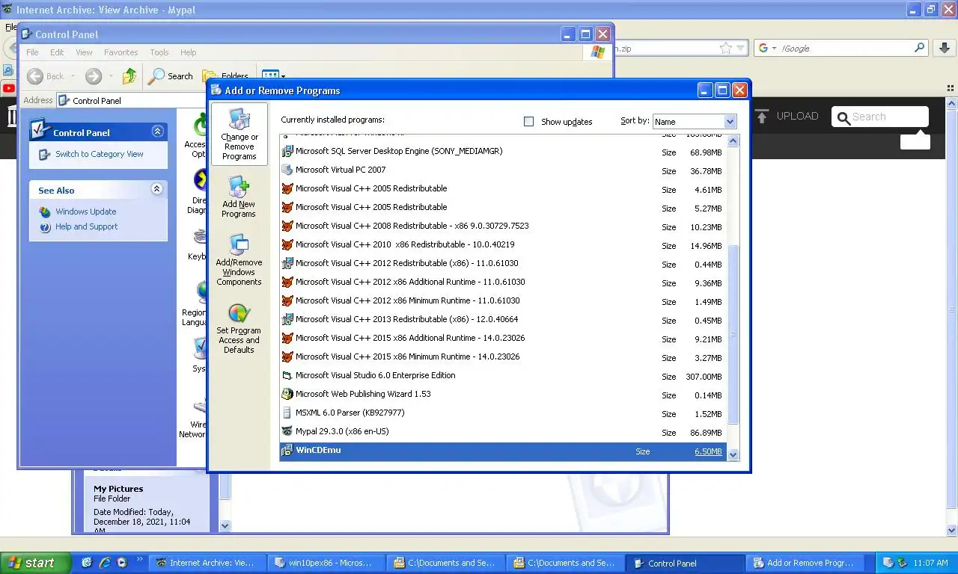The height and width of the screenshot is (574, 958).
Task: Collapse the Control Panel sidebar section
Action: coord(157,132)
